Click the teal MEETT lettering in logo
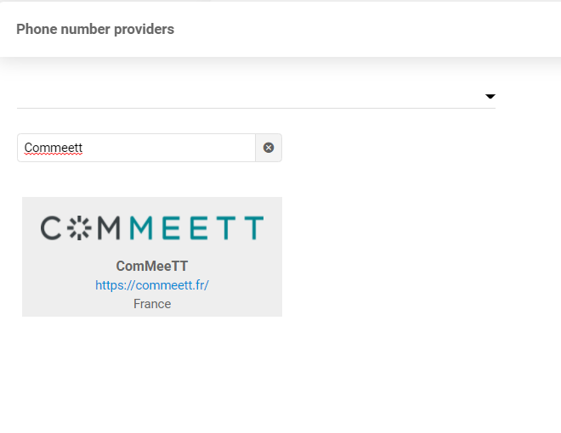 click(196, 228)
